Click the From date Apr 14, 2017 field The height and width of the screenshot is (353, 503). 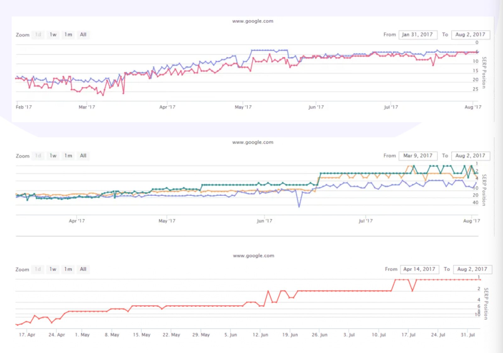(419, 269)
